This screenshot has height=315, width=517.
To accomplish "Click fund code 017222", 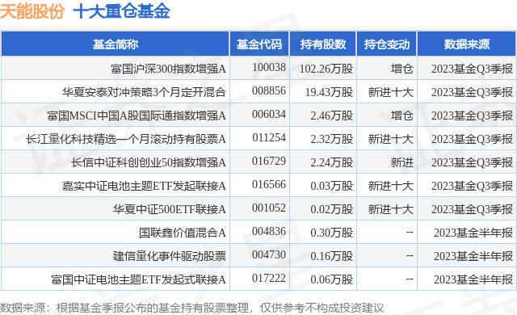I will click(269, 278).
